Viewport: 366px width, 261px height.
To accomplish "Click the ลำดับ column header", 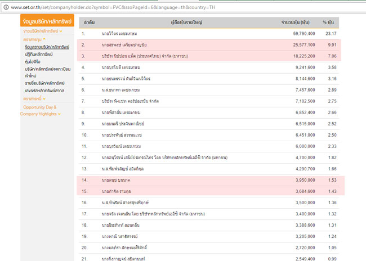I will point(89,21).
